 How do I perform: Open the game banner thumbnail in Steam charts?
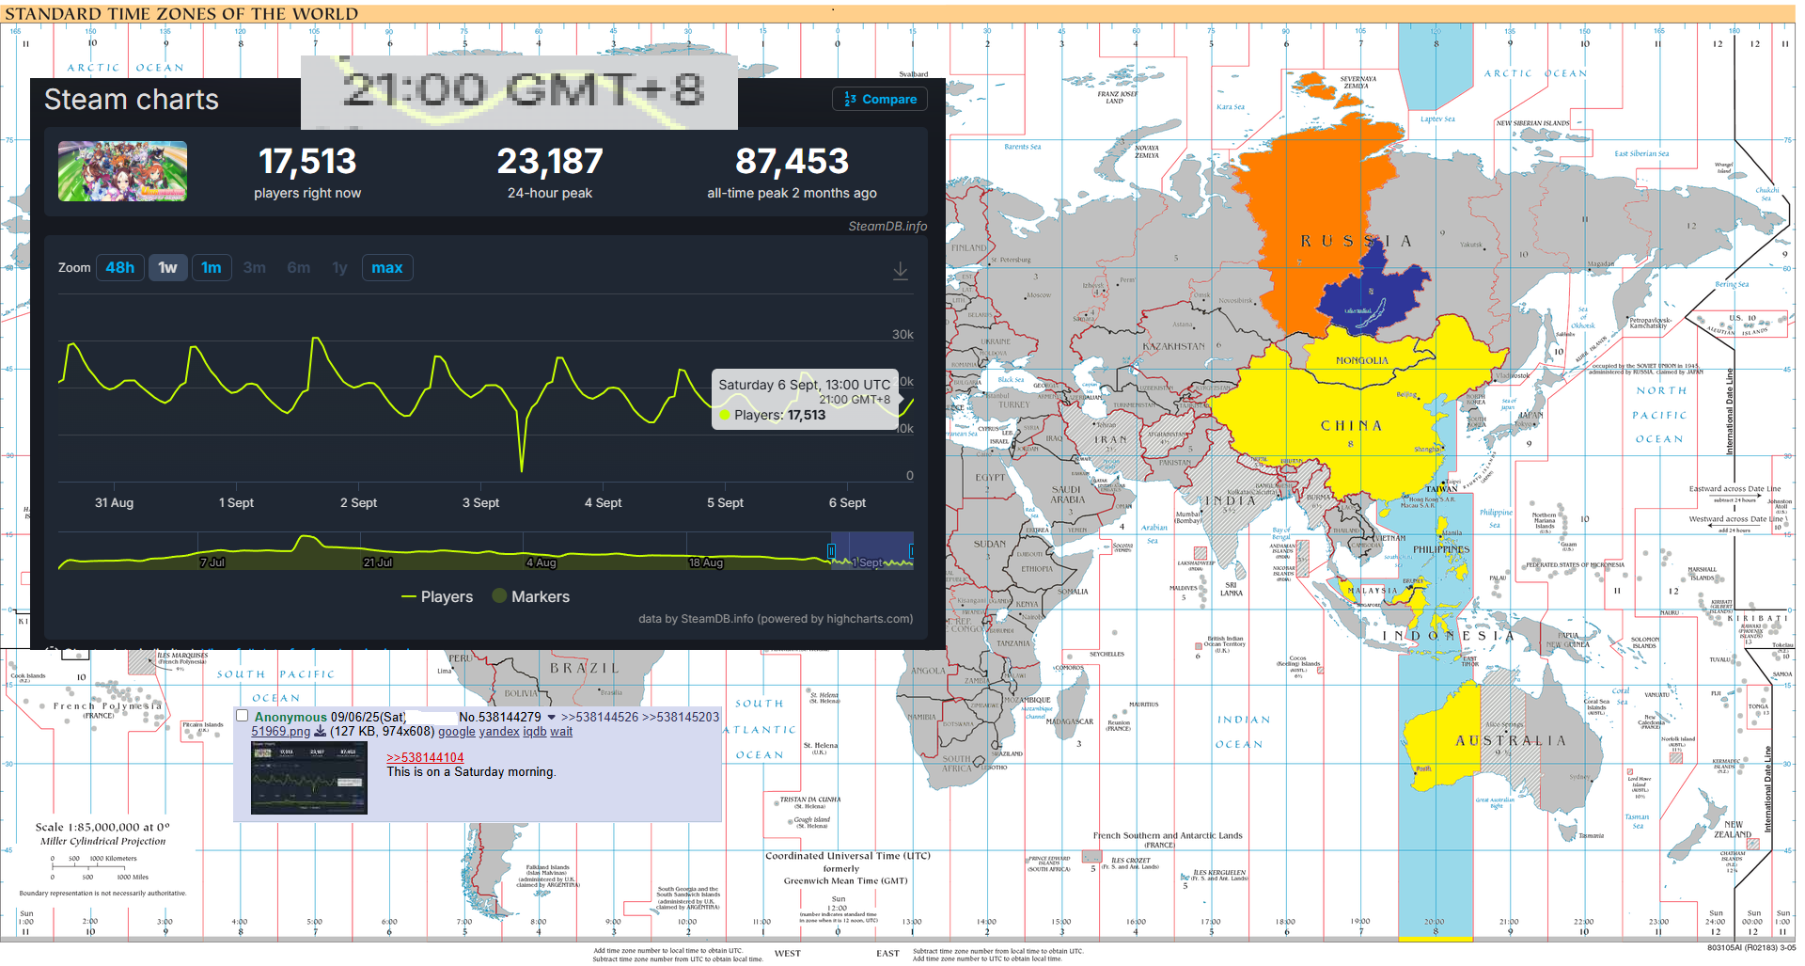[122, 171]
